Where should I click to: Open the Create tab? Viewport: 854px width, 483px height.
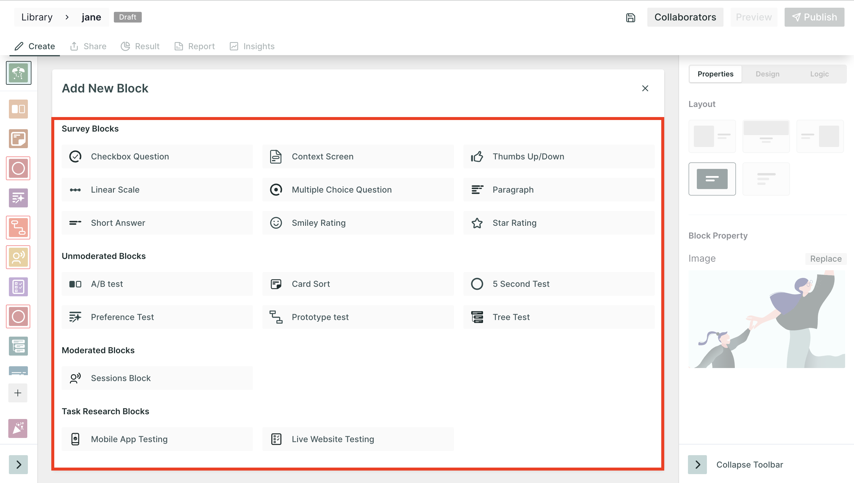click(34, 46)
